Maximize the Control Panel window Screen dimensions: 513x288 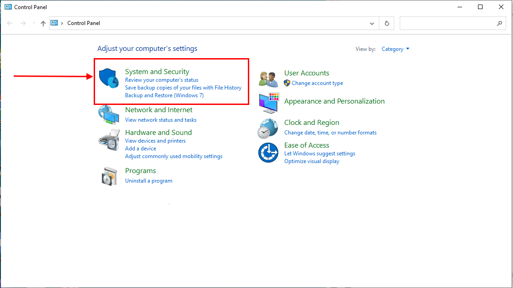click(480, 7)
